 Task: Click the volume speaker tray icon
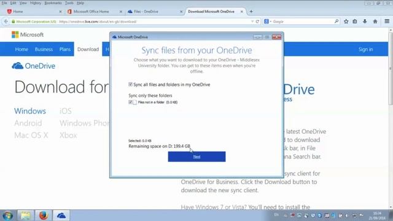tap(347, 215)
